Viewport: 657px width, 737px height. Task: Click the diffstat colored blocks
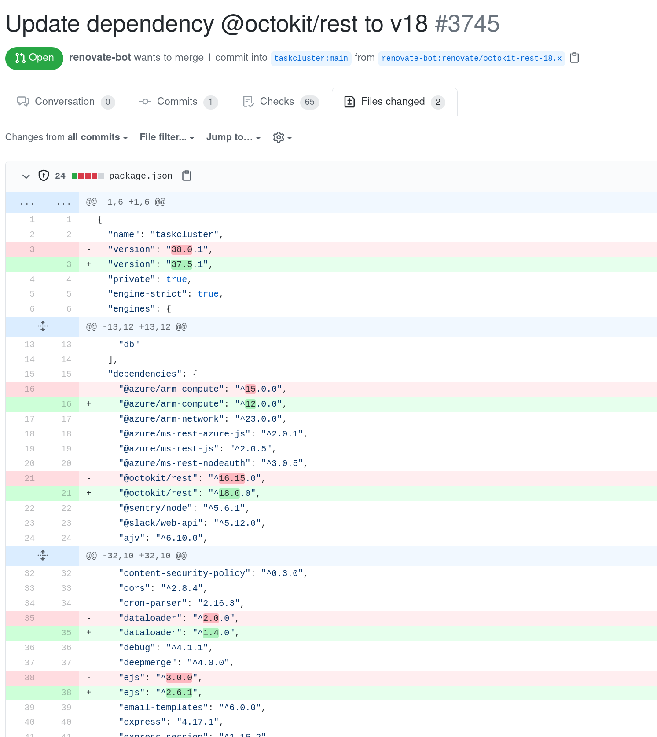point(88,176)
